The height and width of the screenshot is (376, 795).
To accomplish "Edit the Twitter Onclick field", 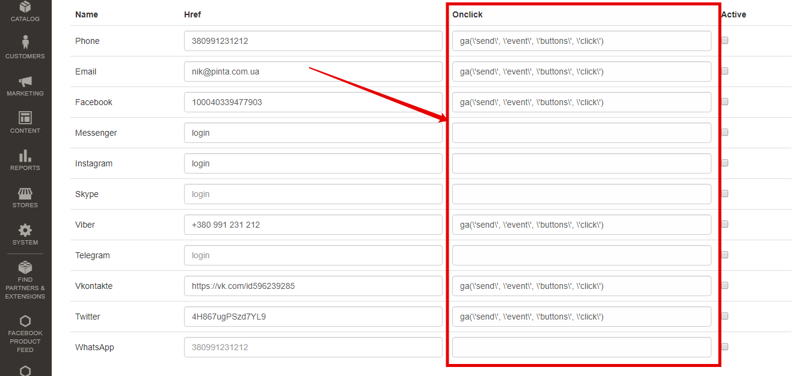I will (582, 317).
